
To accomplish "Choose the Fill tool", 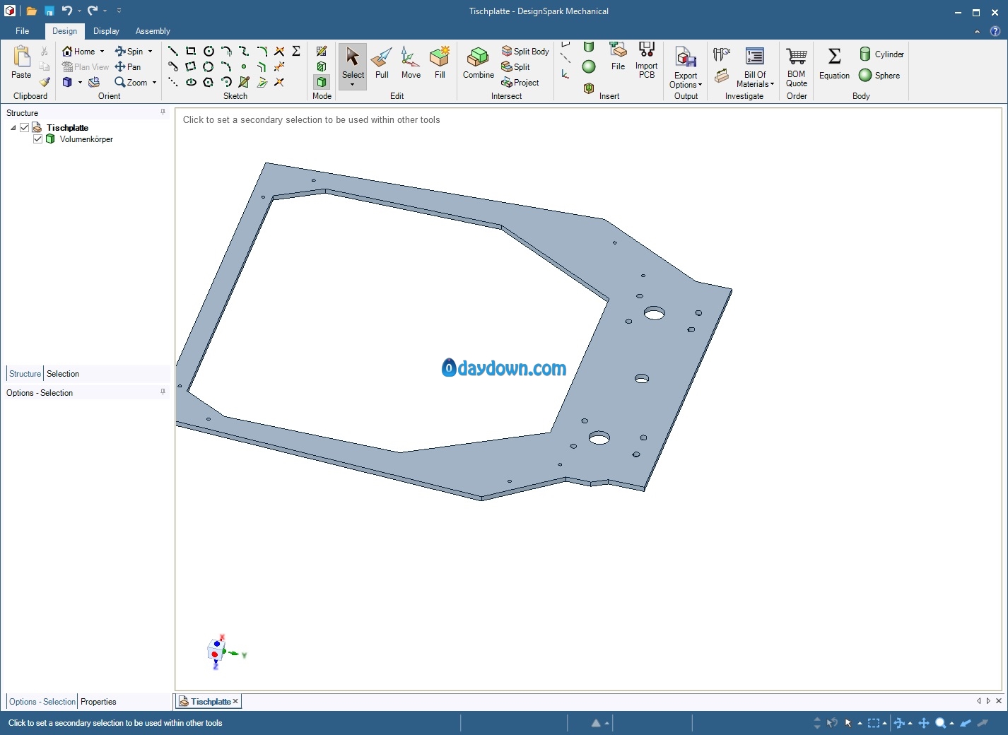I will pyautogui.click(x=440, y=64).
